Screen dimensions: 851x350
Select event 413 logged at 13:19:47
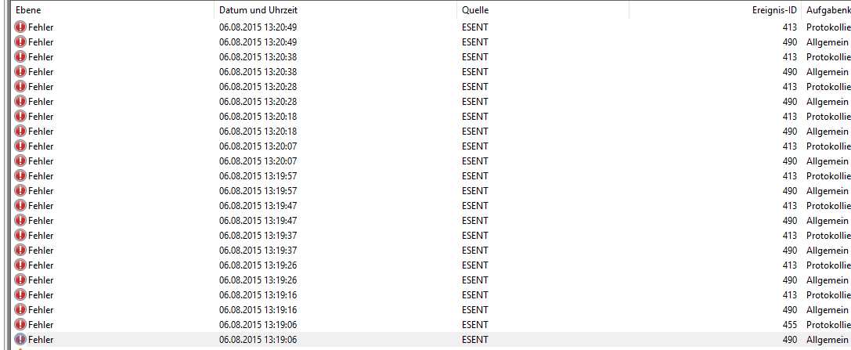[431, 206]
